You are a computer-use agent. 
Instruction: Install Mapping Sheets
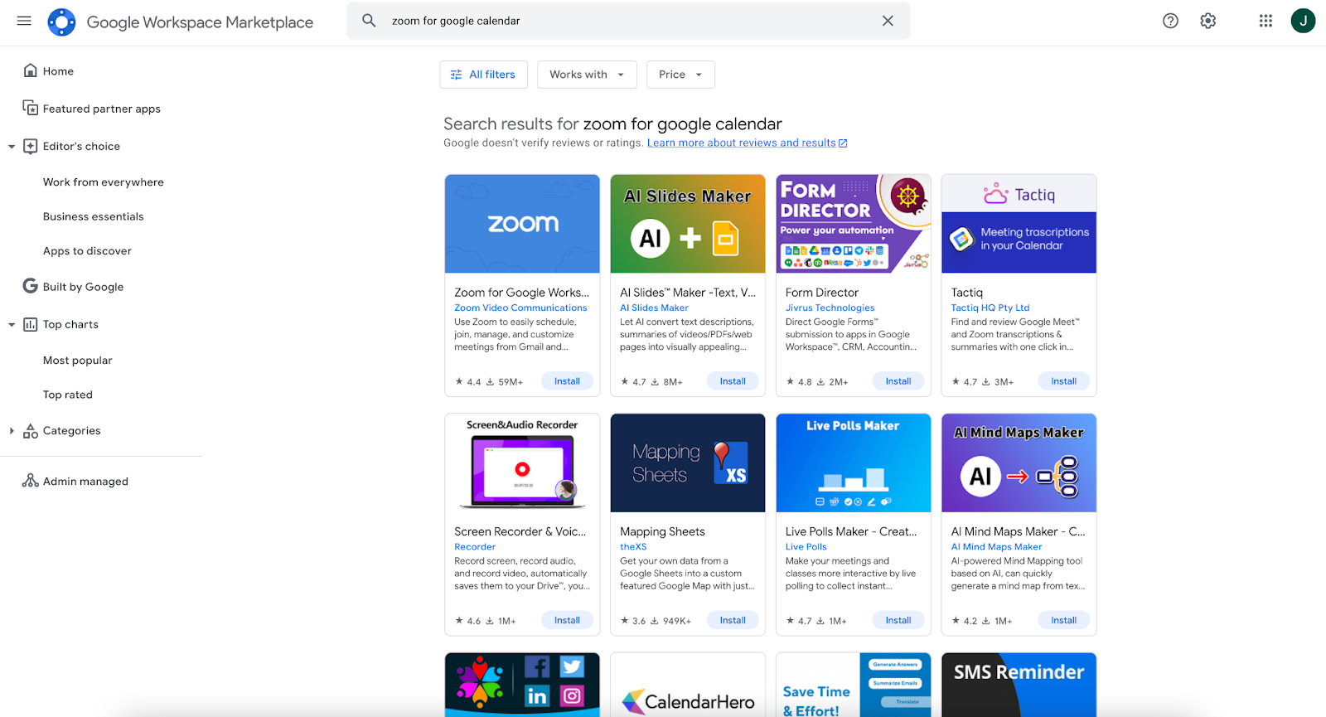pos(733,620)
